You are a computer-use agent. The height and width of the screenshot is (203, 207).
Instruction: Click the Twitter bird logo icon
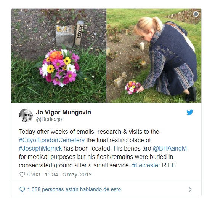coord(190,112)
